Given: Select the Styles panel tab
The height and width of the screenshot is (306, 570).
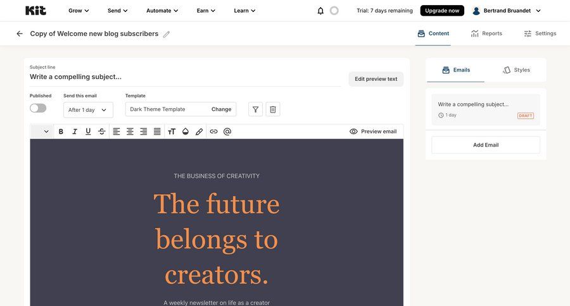Looking at the screenshot, I should click(516, 70).
